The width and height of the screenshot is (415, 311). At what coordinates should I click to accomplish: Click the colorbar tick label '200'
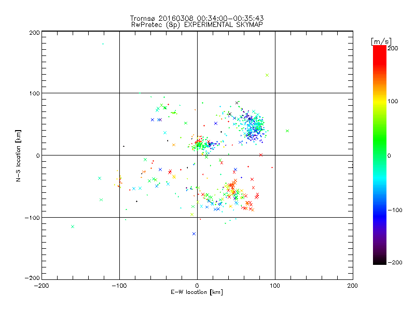pyautogui.click(x=393, y=48)
